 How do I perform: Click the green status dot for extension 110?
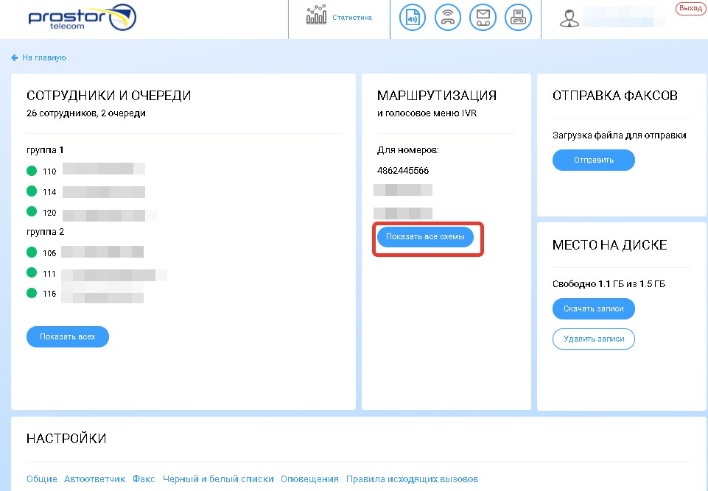coord(32,171)
